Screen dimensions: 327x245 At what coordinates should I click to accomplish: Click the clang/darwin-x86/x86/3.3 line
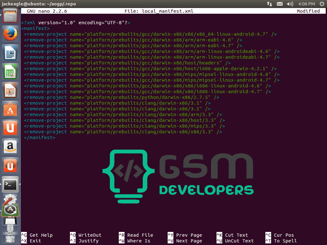(123, 132)
